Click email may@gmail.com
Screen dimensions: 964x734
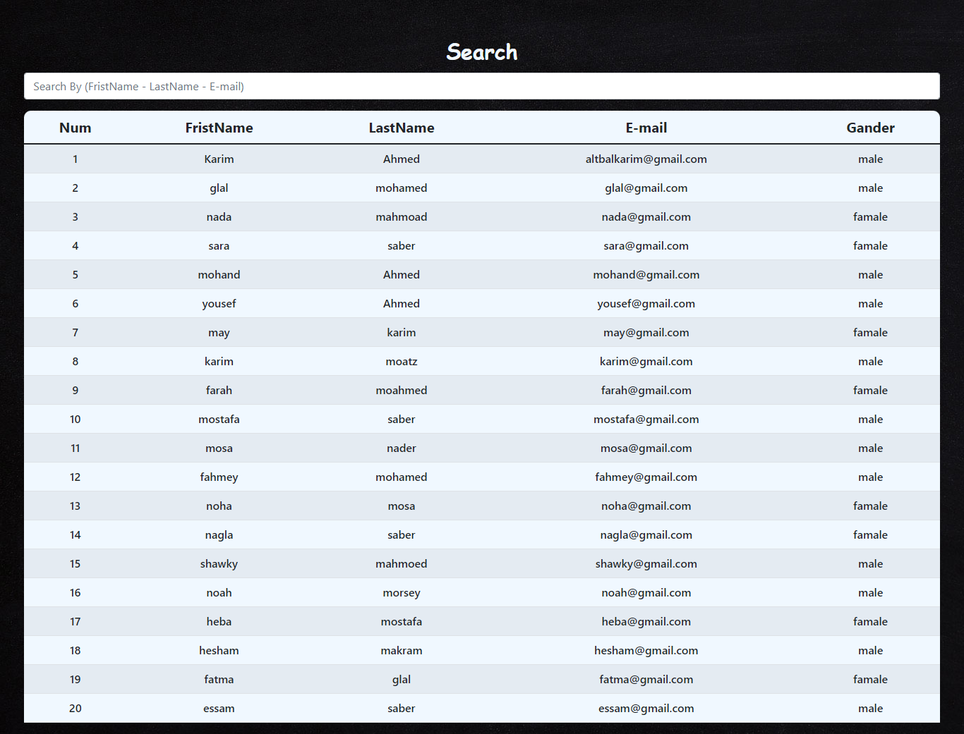[646, 333]
